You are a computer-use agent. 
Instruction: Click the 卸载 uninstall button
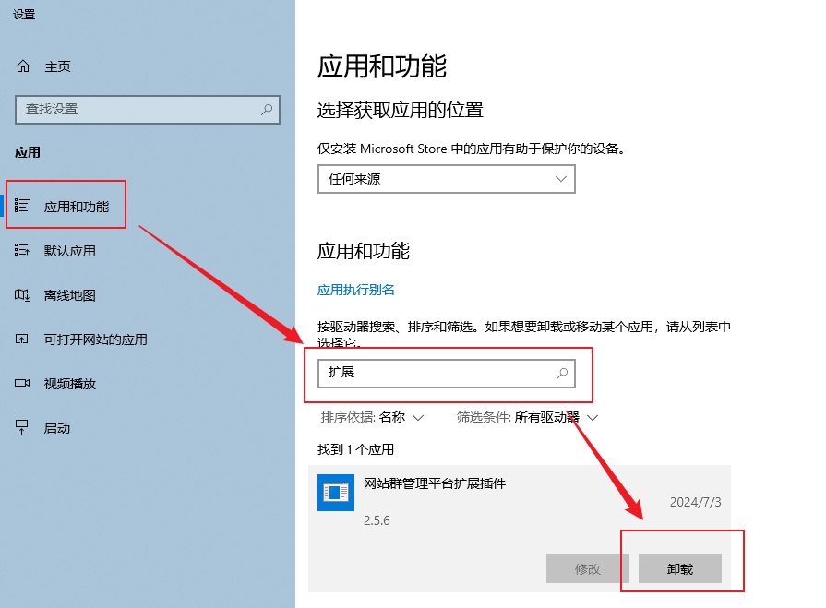point(679,568)
